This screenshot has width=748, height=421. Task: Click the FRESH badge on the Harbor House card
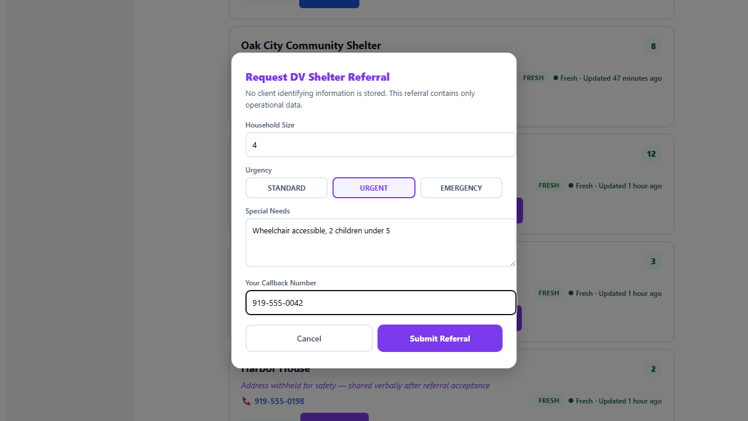[549, 401]
